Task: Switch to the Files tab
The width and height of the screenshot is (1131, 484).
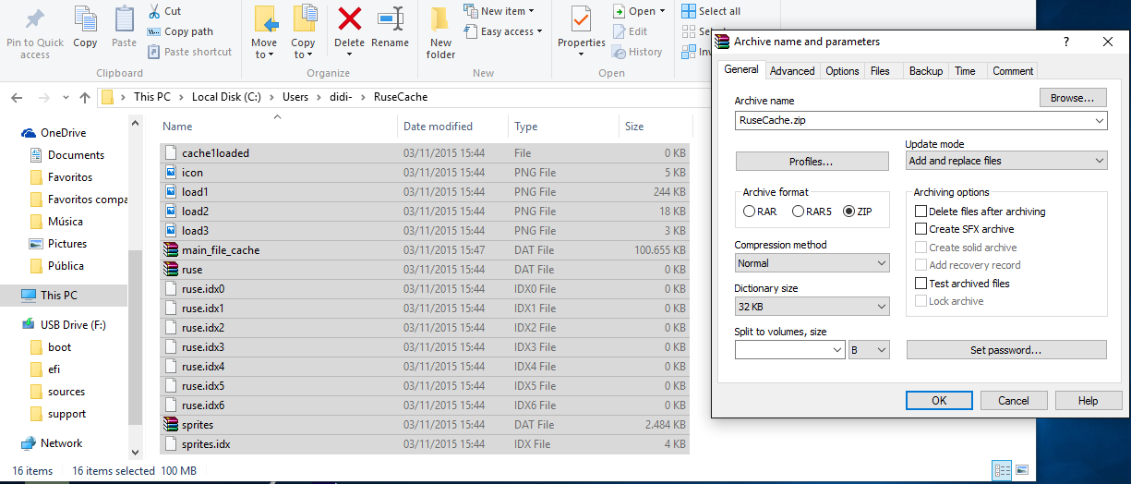Action: (881, 71)
